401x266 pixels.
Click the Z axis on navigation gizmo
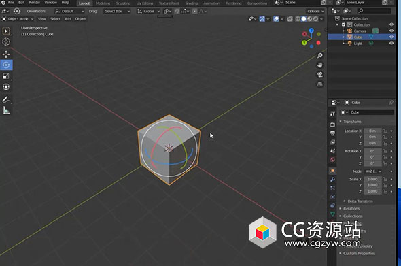point(311,31)
